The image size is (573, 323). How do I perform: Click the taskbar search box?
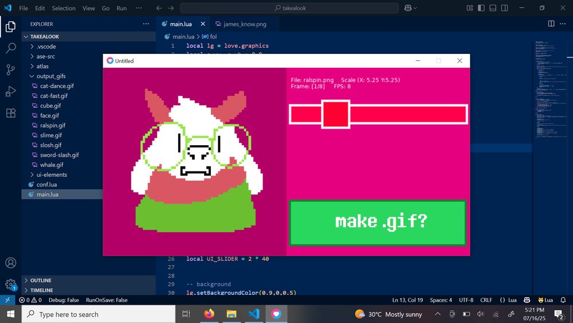coord(99,314)
